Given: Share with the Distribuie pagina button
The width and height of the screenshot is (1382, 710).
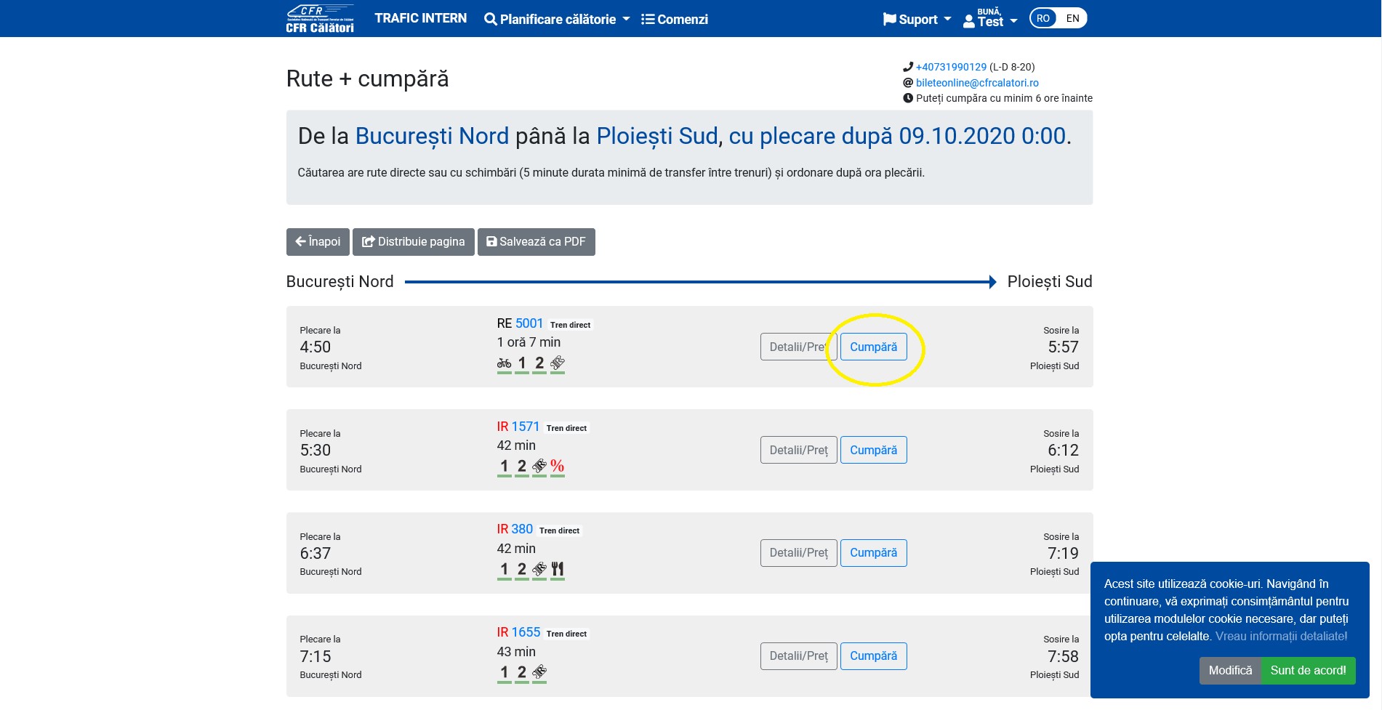Looking at the screenshot, I should click(x=414, y=242).
